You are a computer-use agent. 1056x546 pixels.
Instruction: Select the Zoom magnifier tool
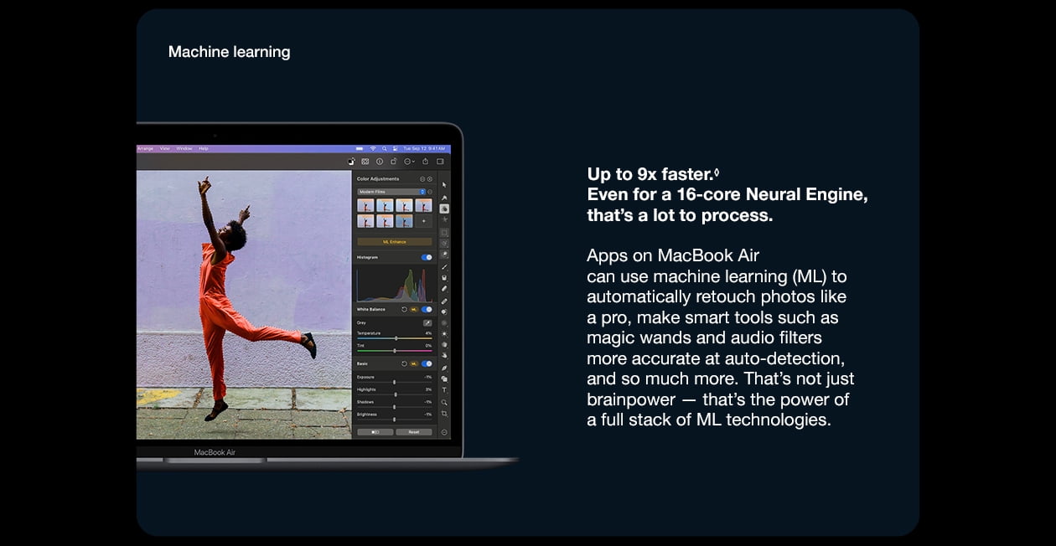[x=444, y=402]
